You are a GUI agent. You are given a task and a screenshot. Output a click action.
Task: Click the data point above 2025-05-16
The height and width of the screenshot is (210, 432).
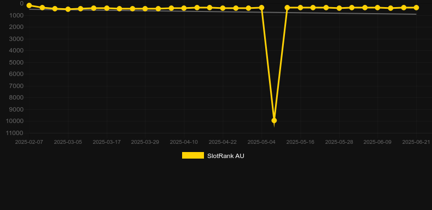click(300, 8)
